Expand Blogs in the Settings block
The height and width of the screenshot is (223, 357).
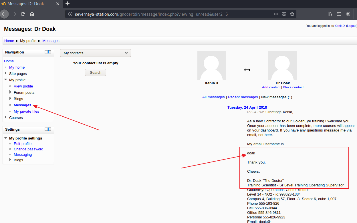10,160
